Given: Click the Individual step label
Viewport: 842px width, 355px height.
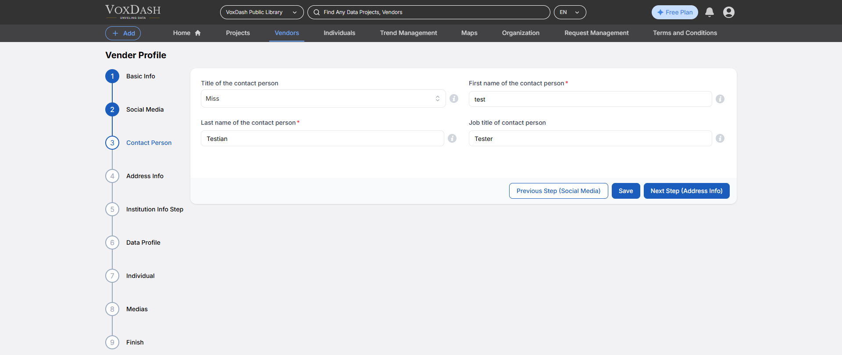Looking at the screenshot, I should 140,276.
